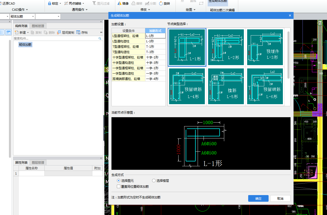Switch to the 图纸管理 tab
The width and height of the screenshot is (327, 215).
[38, 26]
